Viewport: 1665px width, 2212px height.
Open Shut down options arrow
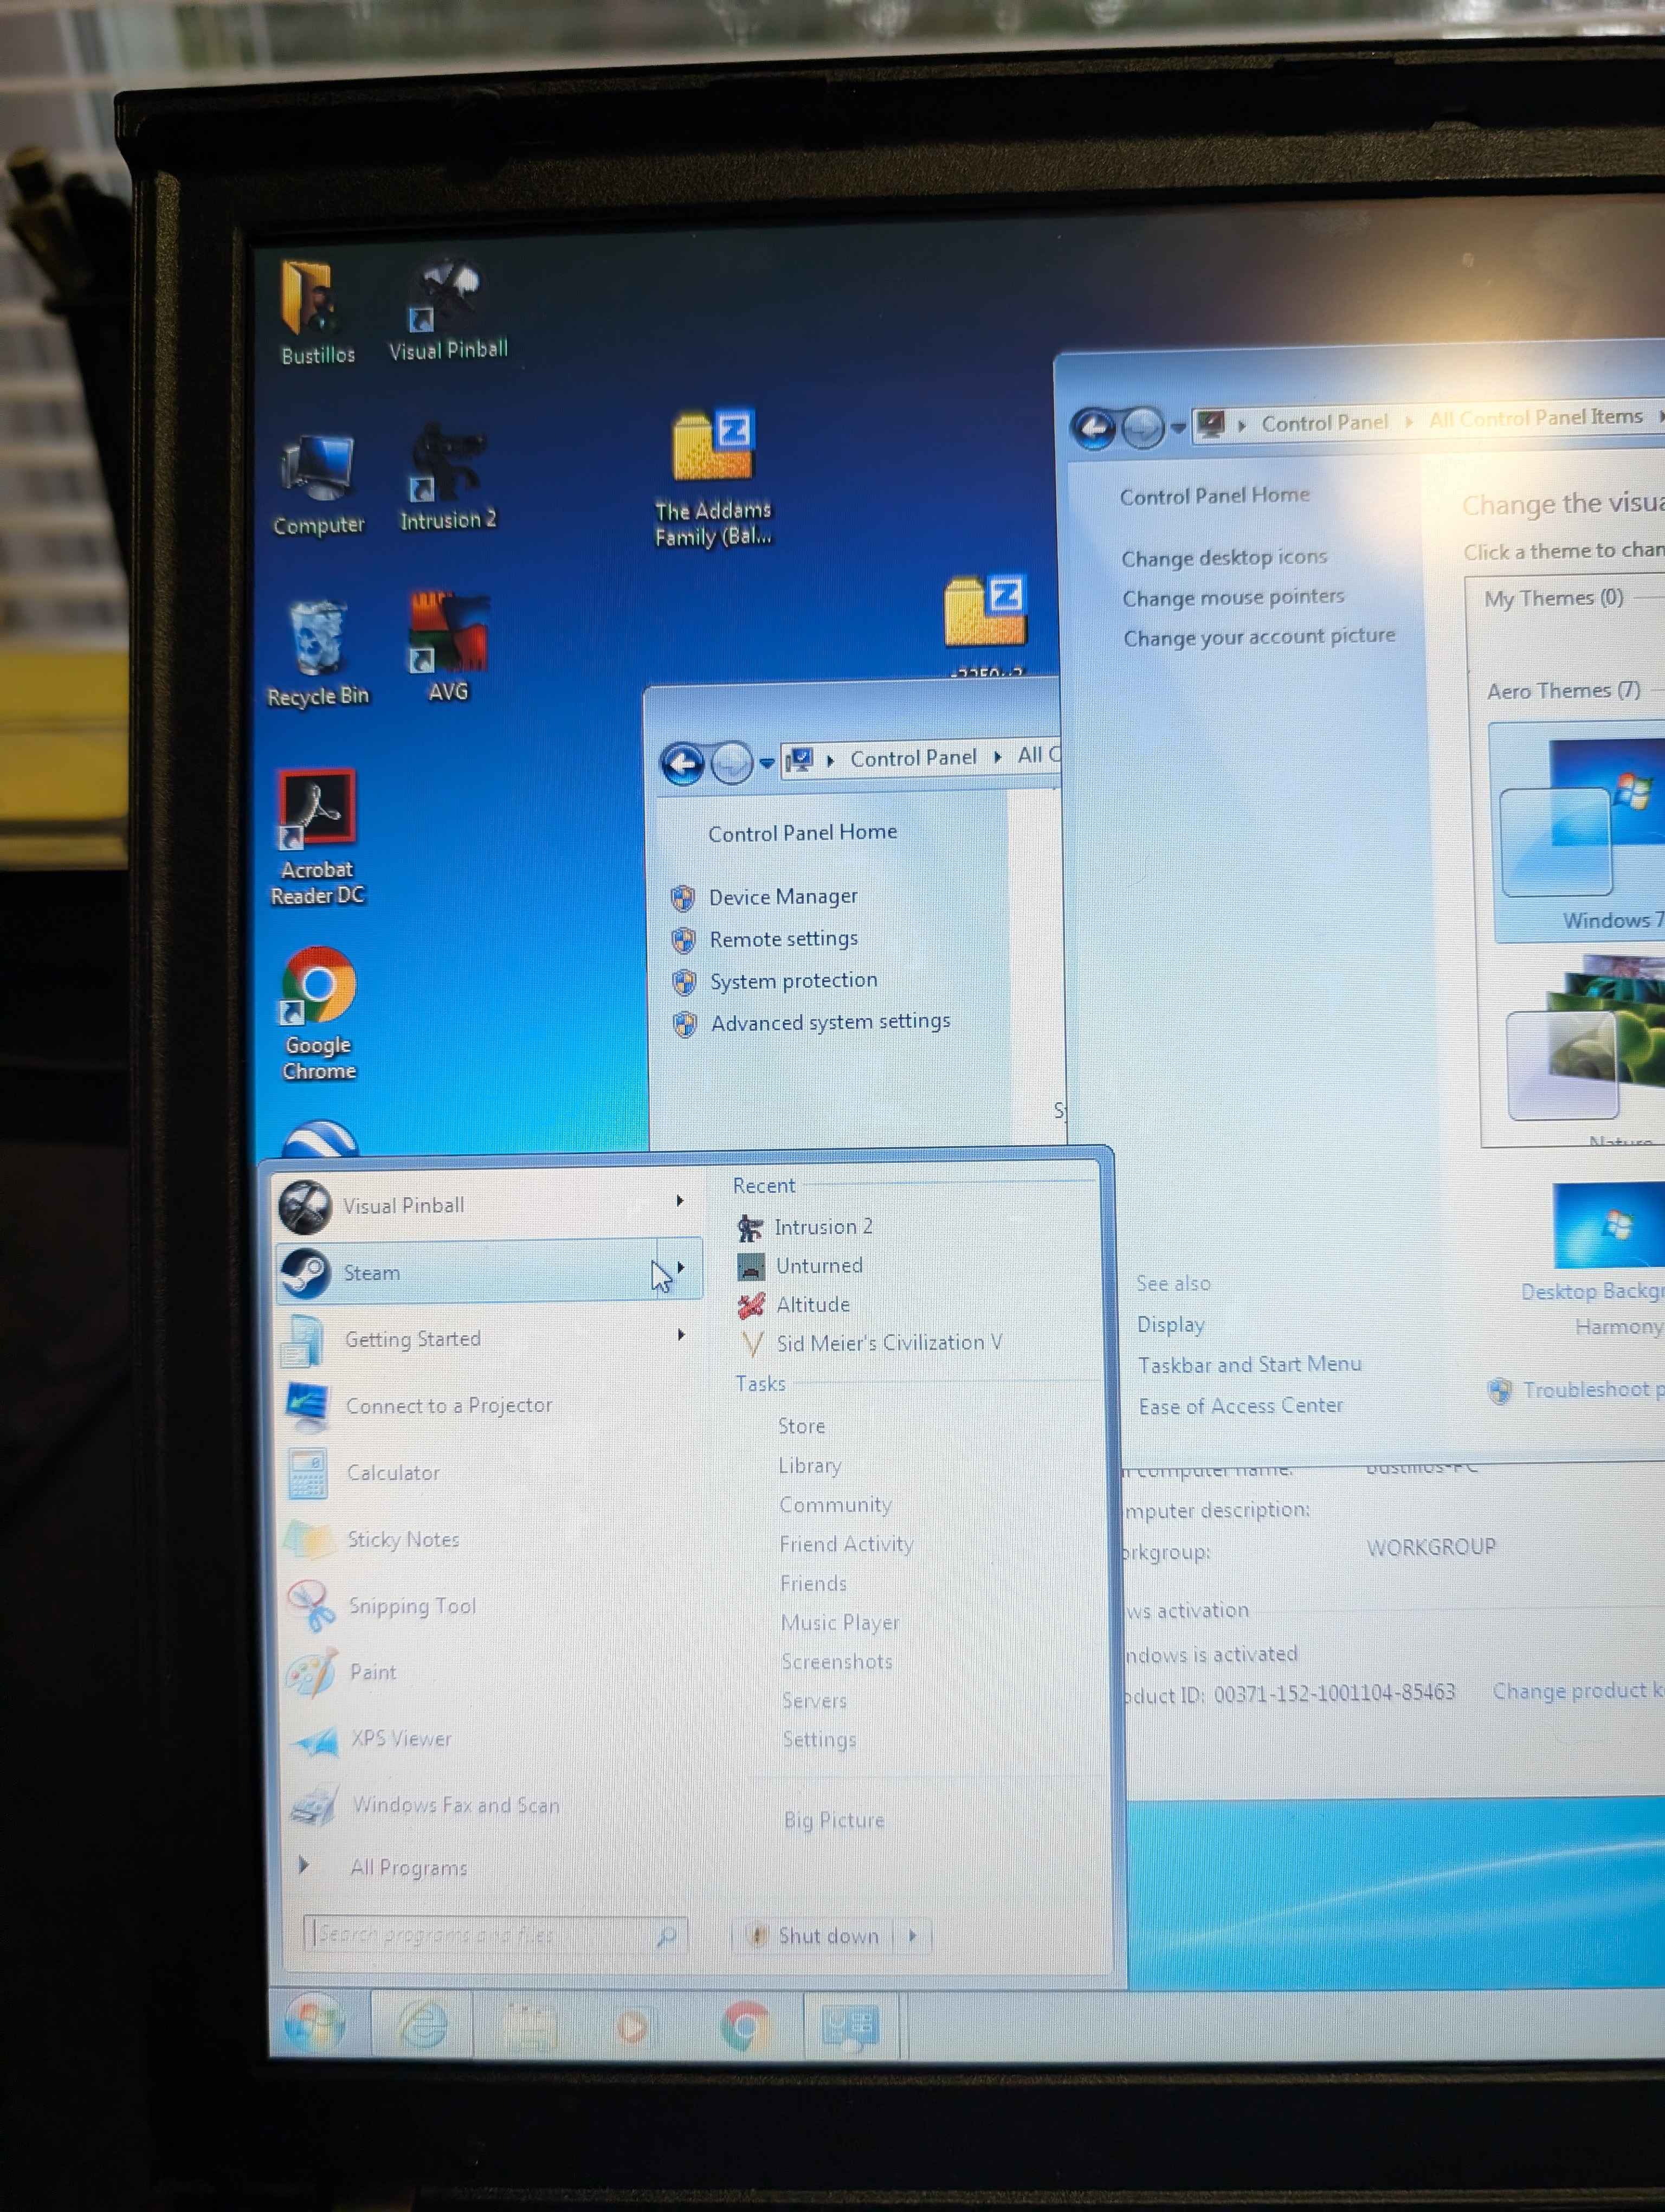(913, 1935)
